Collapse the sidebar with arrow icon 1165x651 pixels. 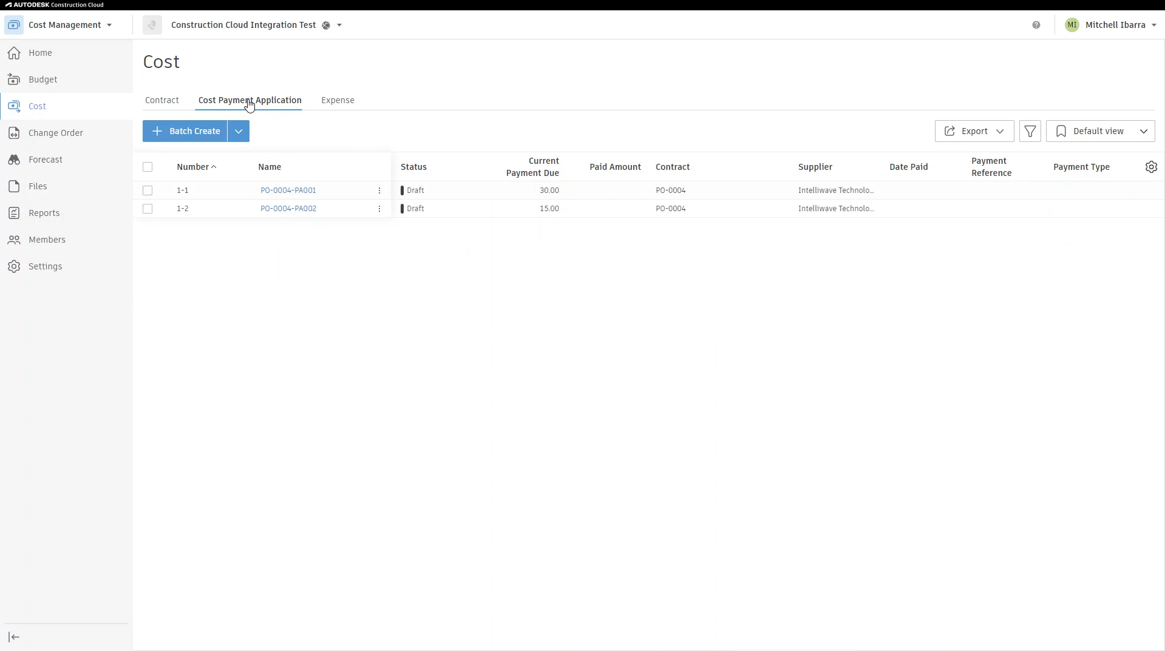click(14, 637)
